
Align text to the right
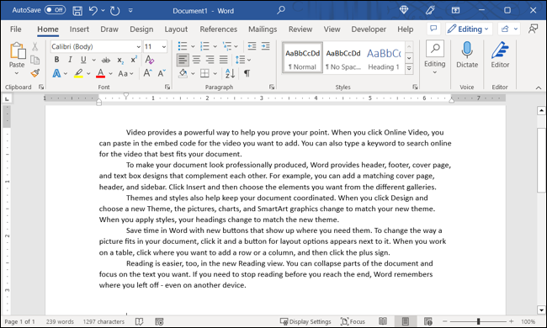[210, 60]
